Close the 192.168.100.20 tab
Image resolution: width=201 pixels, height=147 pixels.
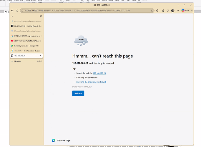41,56
